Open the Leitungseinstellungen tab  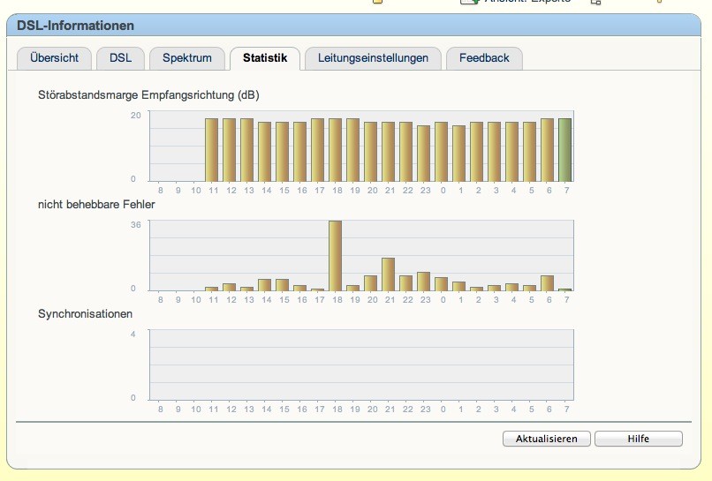click(372, 58)
